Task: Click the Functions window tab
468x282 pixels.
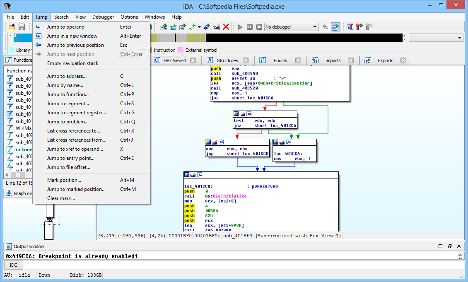Action: [19, 60]
